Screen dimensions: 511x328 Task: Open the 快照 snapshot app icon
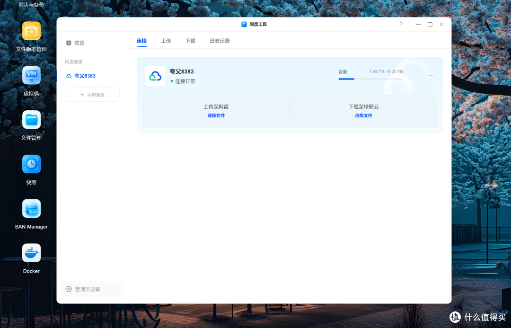(x=31, y=164)
